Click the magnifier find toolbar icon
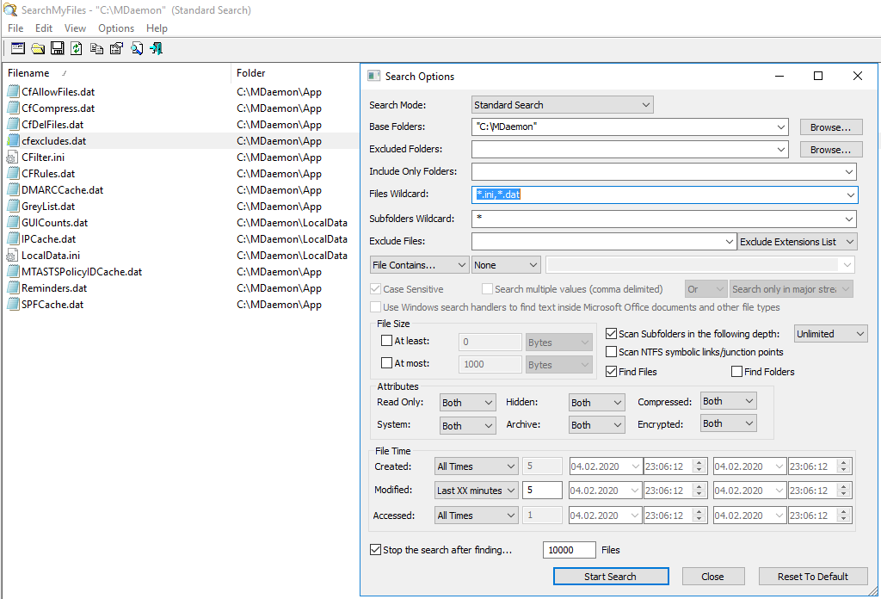This screenshot has width=881, height=599. pyautogui.click(x=136, y=49)
